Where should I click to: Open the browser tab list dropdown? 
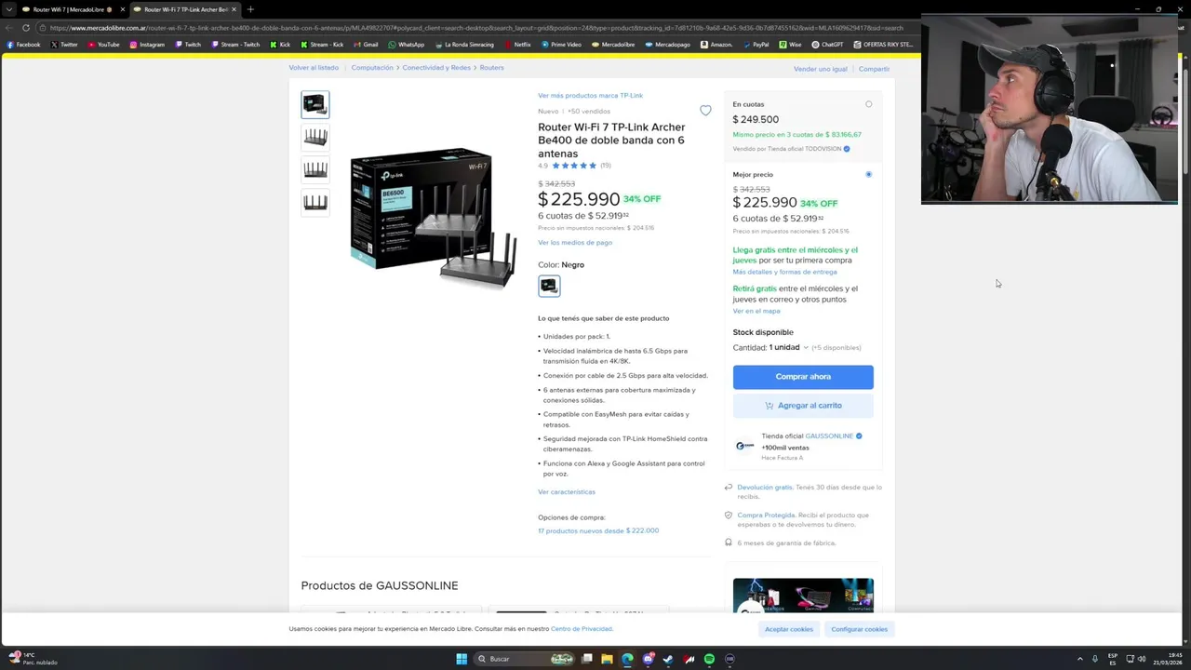tap(8, 9)
